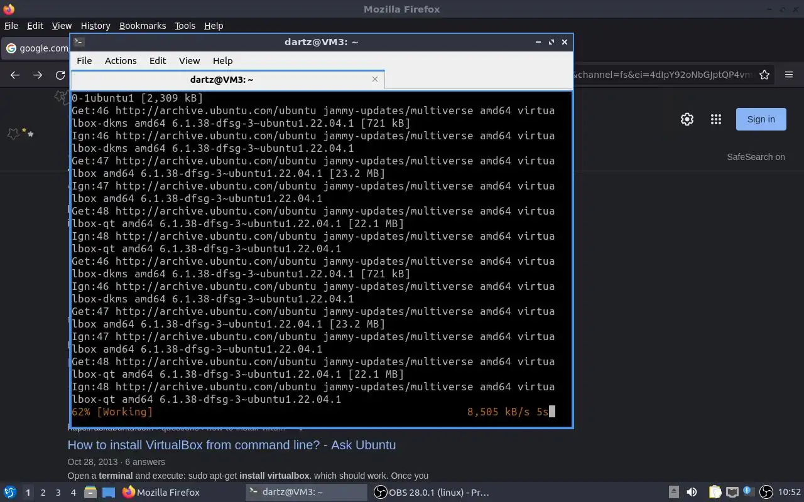Image resolution: width=804 pixels, height=502 pixels.
Task: Open the Lubuntu start menu icon
Action: pos(10,493)
